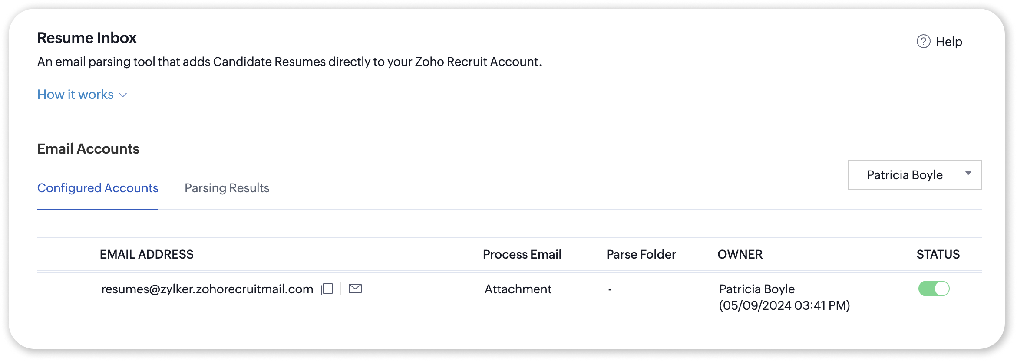The width and height of the screenshot is (1017, 361).
Task: Click the Email Accounts section heading
Action: pos(88,149)
